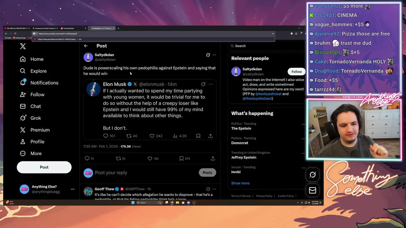Open Premium in the sidebar
406x228 pixels.
(35, 130)
